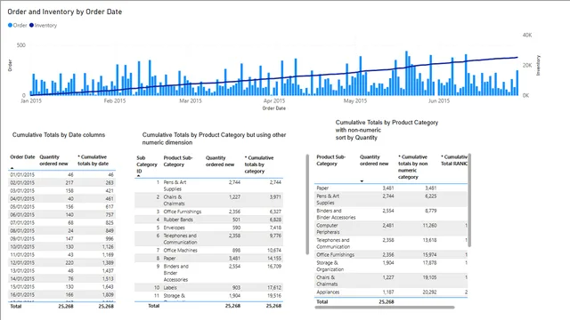Click Cumulative totals by category column header
The height and width of the screenshot is (320, 570).
(x=259, y=164)
